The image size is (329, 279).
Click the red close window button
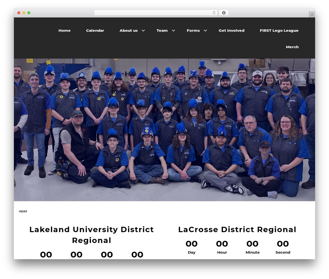pos(19,13)
